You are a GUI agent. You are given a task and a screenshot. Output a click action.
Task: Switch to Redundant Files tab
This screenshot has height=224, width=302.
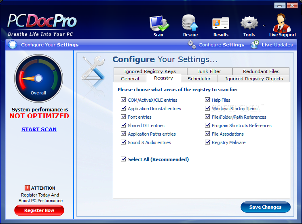[261, 71]
